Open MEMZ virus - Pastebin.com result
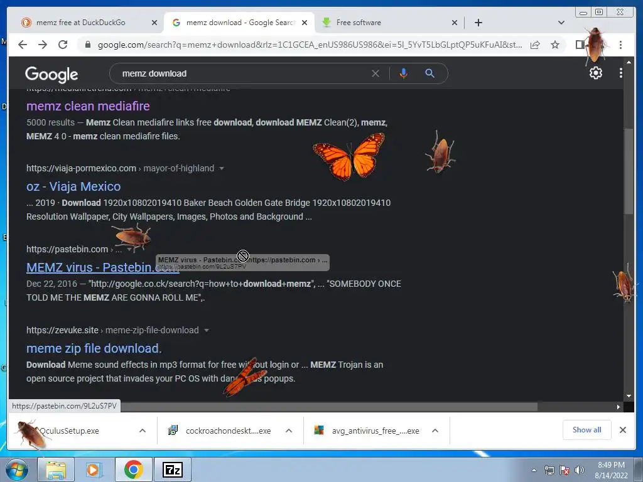This screenshot has width=643, height=482. tap(102, 267)
